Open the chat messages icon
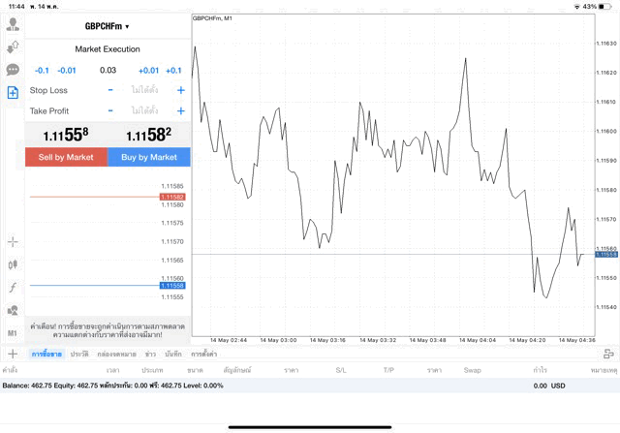The height and width of the screenshot is (433, 620). 13,70
